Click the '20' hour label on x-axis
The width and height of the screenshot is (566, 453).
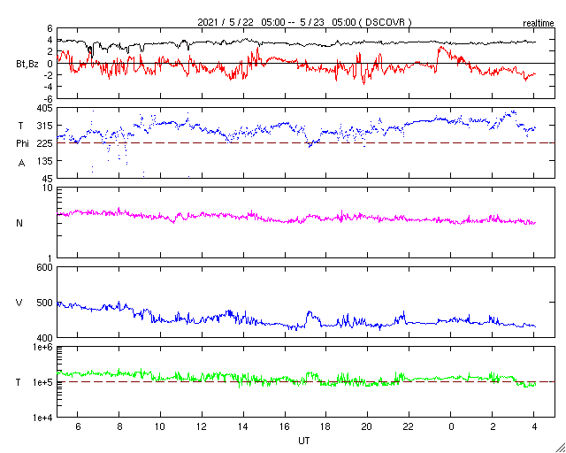click(368, 426)
